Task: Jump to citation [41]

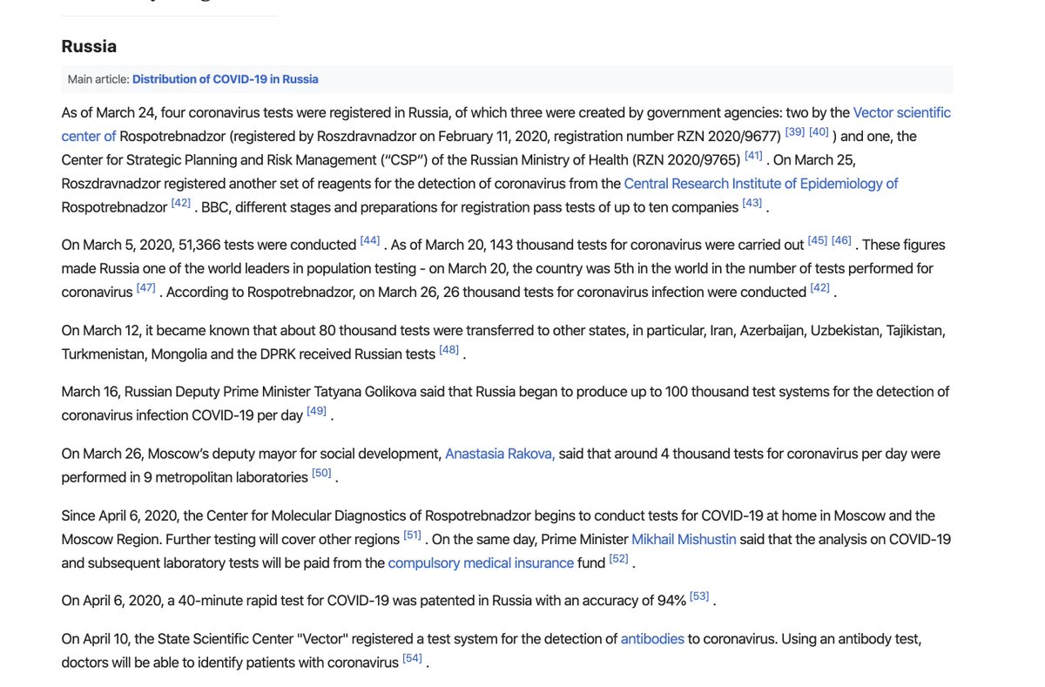Action: [x=753, y=156]
